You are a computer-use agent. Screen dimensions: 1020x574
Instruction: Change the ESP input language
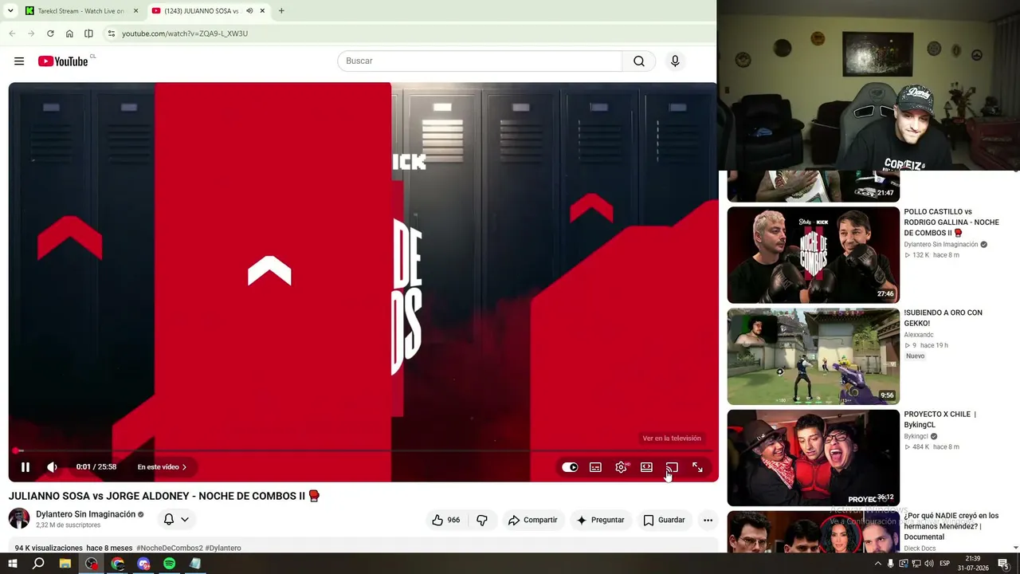pyautogui.click(x=944, y=564)
